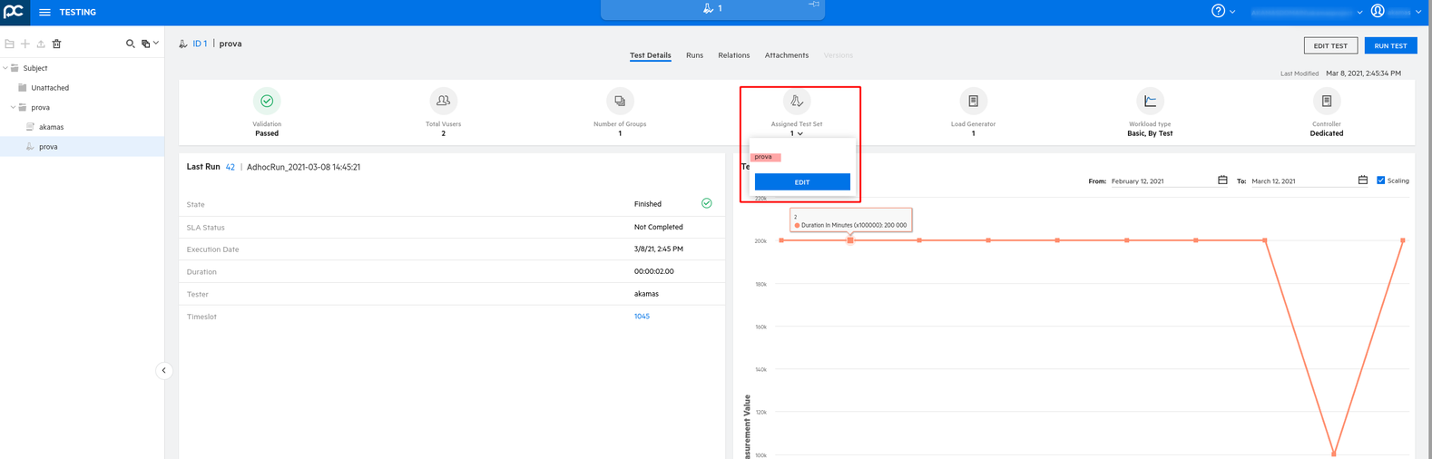Click the Workload type chart icon
The width and height of the screenshot is (1432, 459).
[x=1150, y=101]
